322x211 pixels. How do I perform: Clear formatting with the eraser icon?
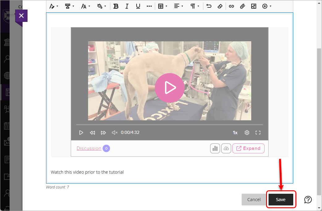[x=220, y=6]
